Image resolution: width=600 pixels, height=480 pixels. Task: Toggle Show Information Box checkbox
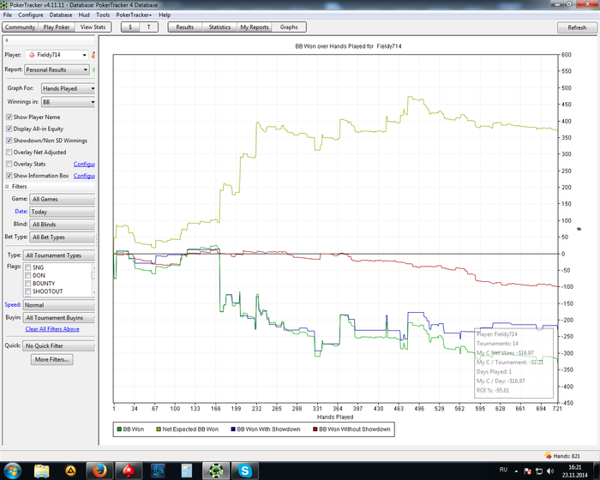(9, 176)
